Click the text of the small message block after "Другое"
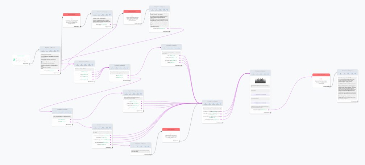365x165 pixels. tap(140, 150)
